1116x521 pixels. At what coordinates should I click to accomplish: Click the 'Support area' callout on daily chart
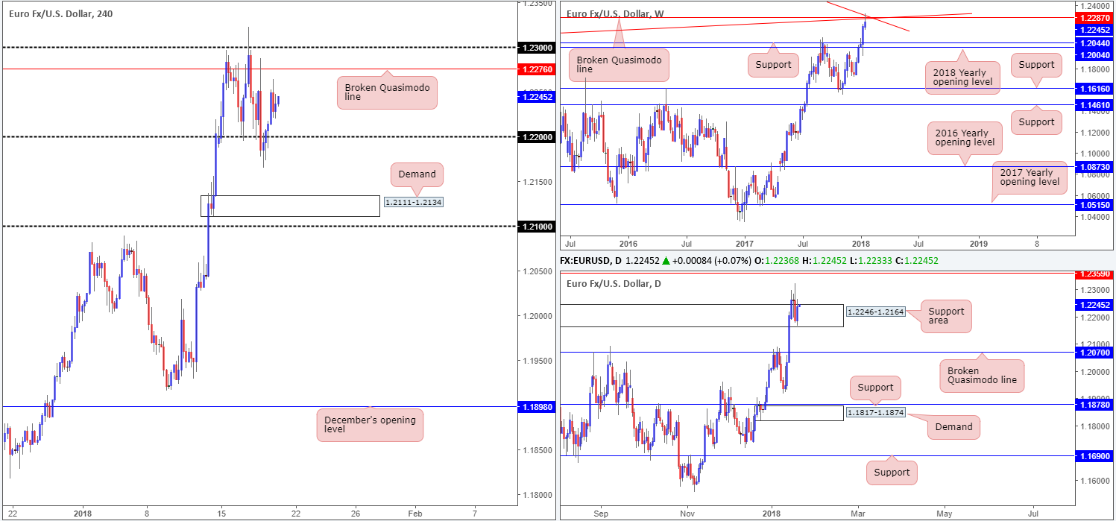coord(946,318)
